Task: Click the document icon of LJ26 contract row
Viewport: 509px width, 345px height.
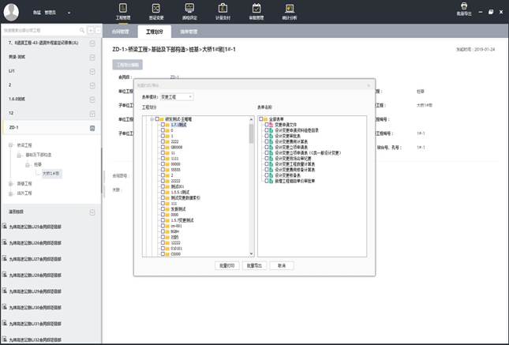Action: 5,242
